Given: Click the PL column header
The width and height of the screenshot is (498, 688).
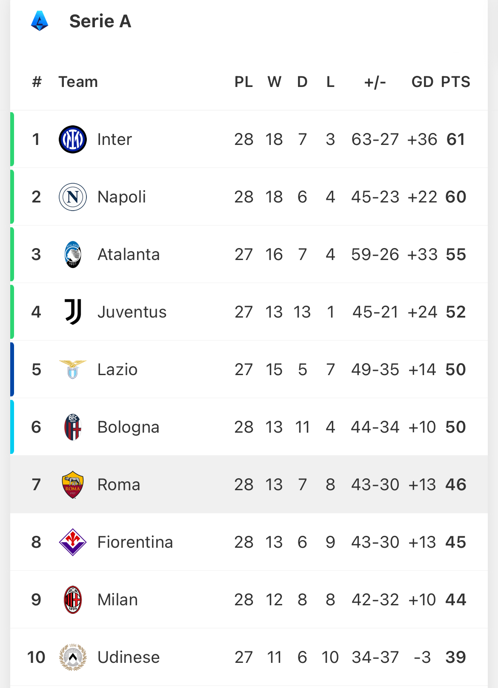Looking at the screenshot, I should [243, 81].
